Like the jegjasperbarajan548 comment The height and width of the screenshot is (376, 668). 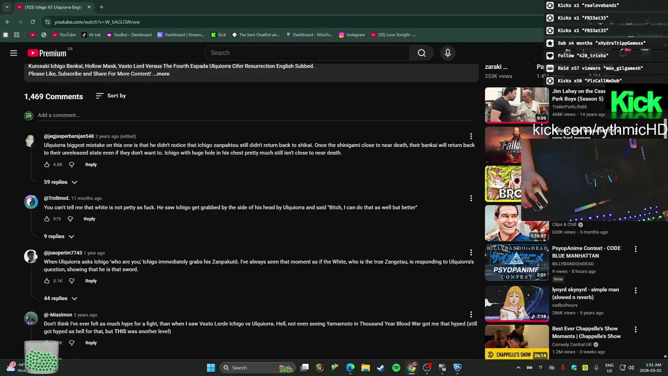coord(47,164)
